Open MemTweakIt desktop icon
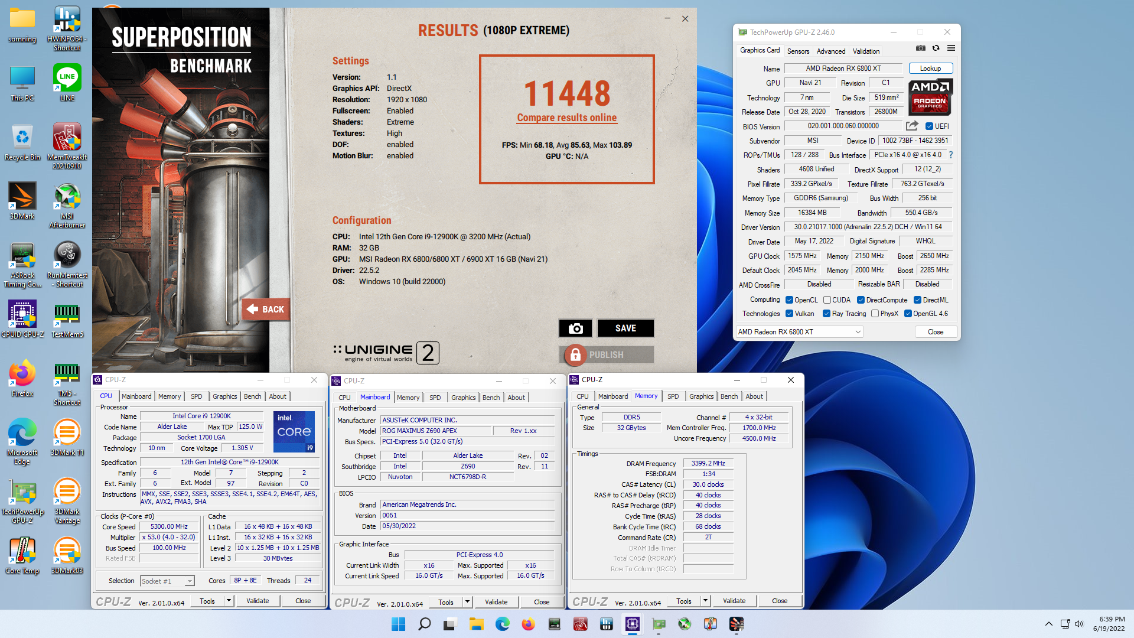The image size is (1134, 638). (x=67, y=146)
